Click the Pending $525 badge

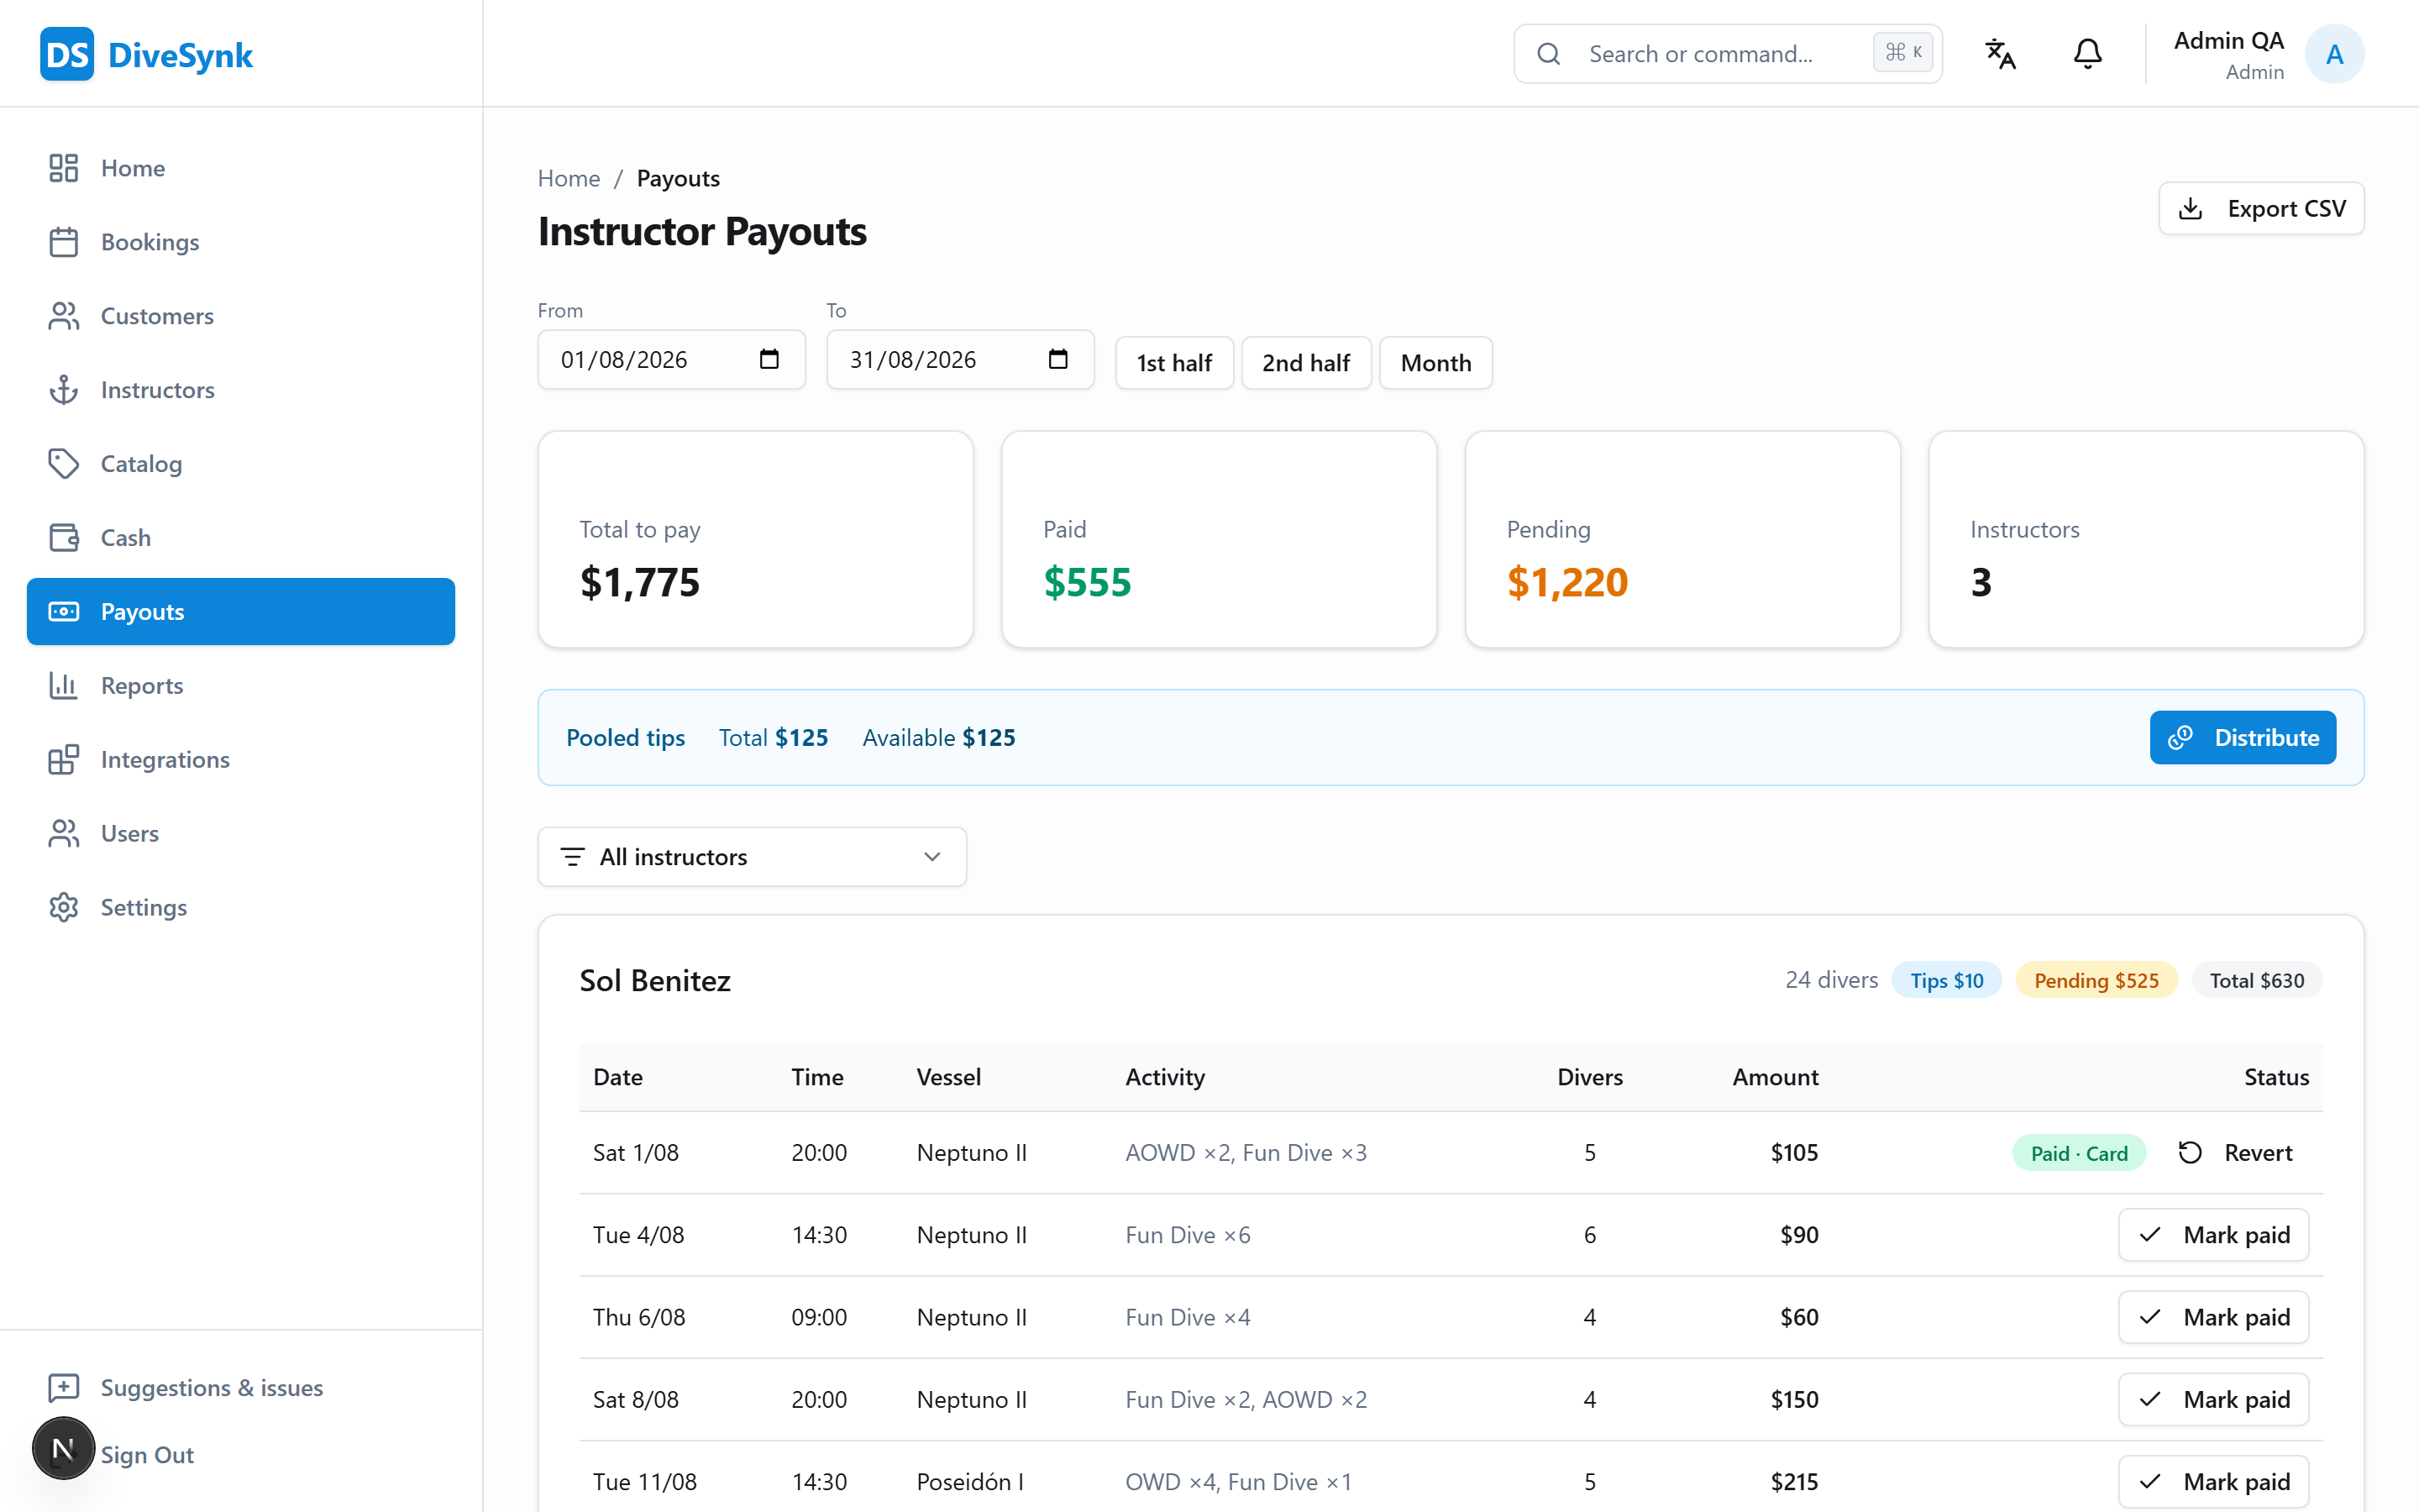pos(2096,980)
